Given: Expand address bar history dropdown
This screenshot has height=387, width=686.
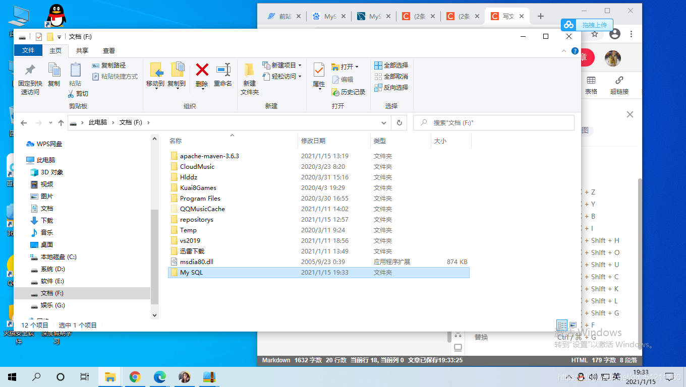Looking at the screenshot, I should pos(384,122).
